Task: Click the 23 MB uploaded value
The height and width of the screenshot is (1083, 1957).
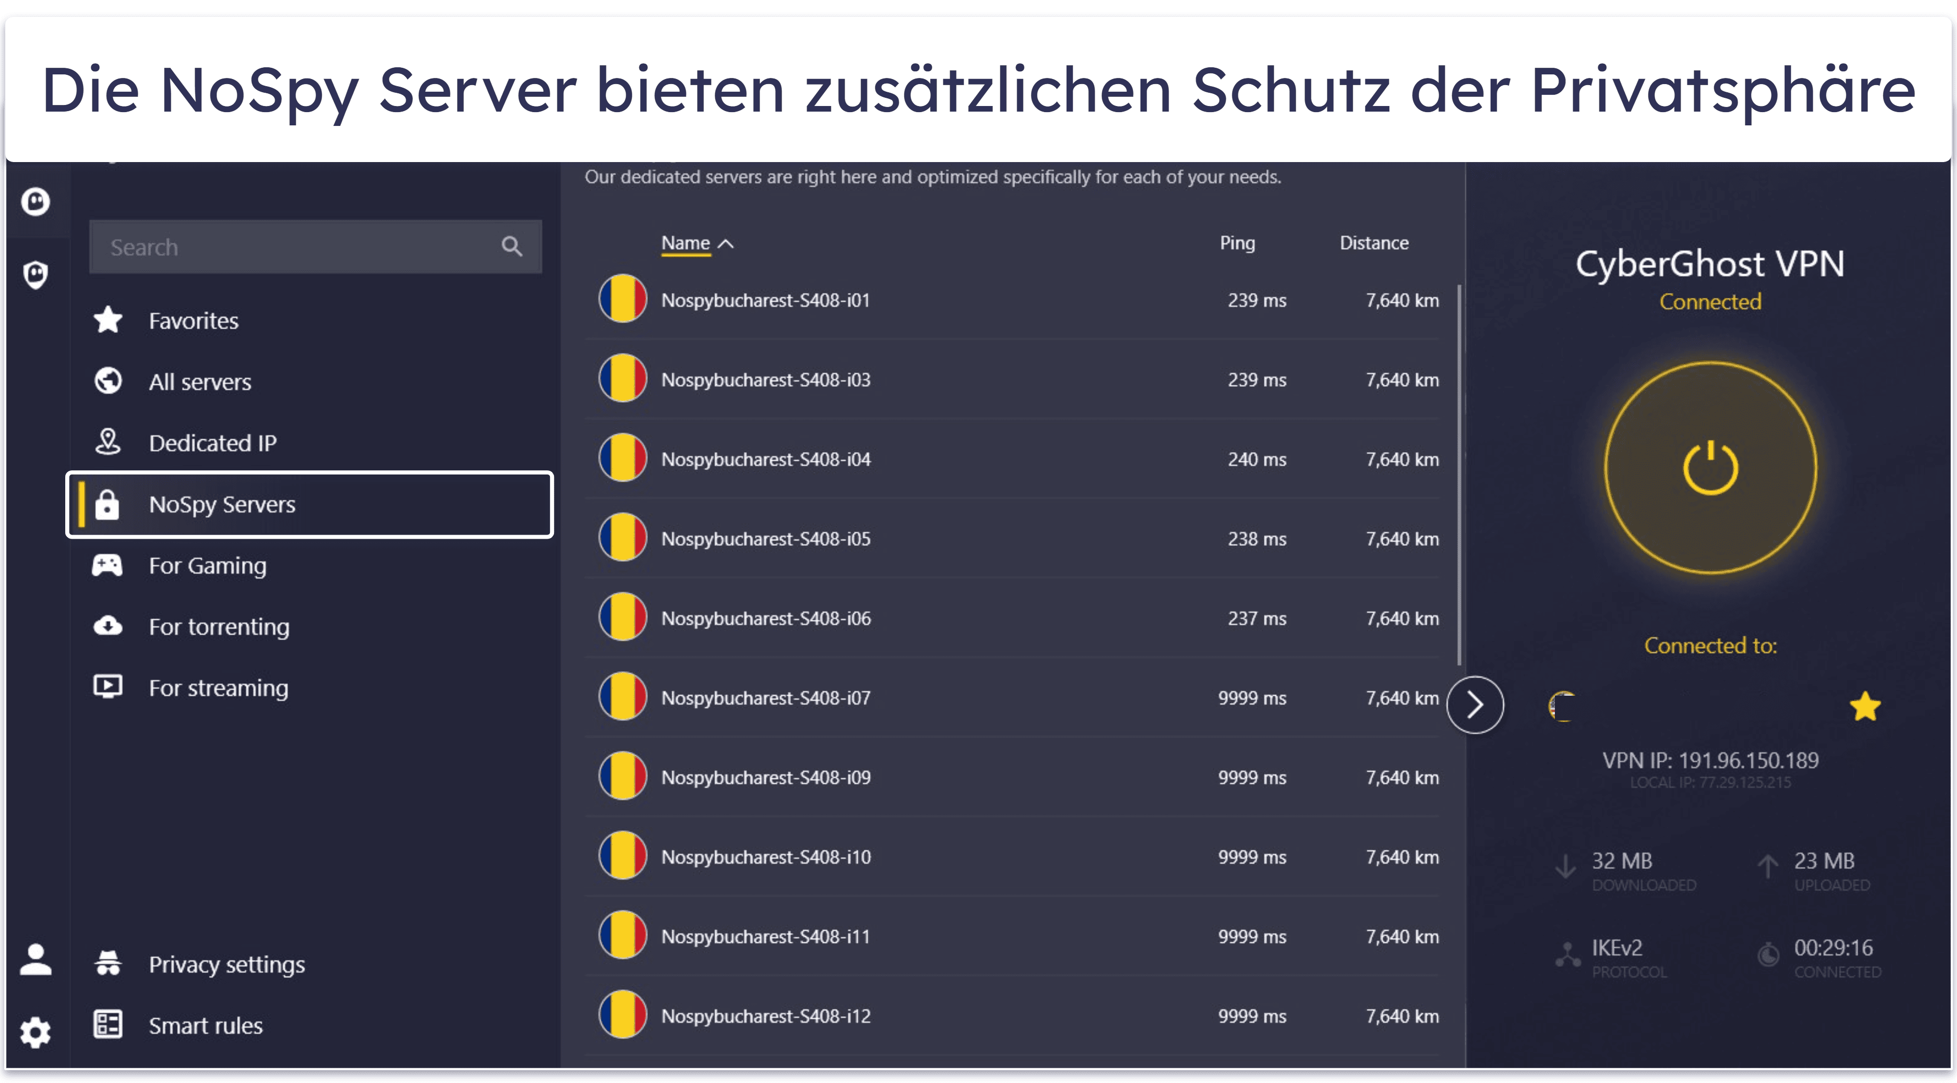Action: click(1824, 860)
